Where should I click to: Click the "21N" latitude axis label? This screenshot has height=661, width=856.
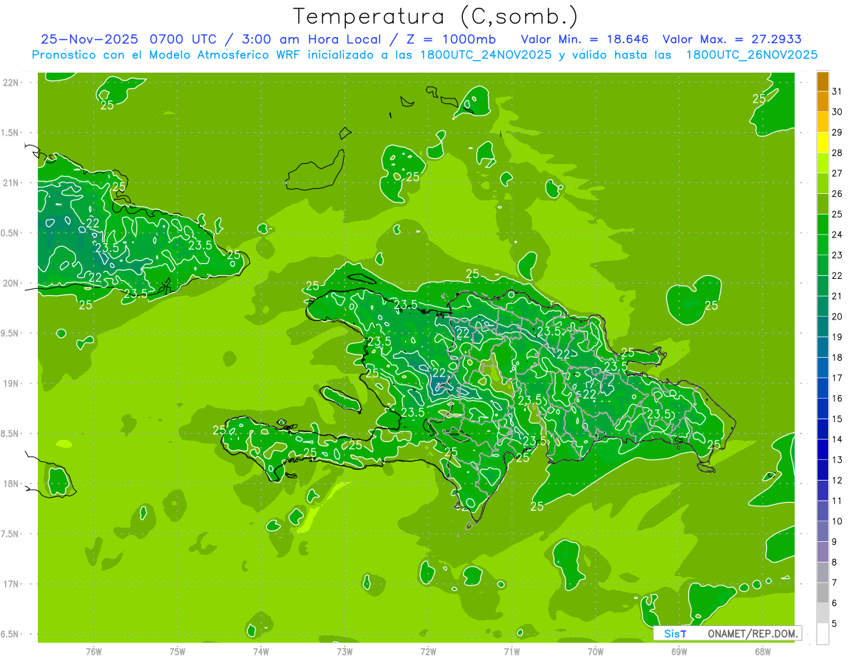point(12,183)
